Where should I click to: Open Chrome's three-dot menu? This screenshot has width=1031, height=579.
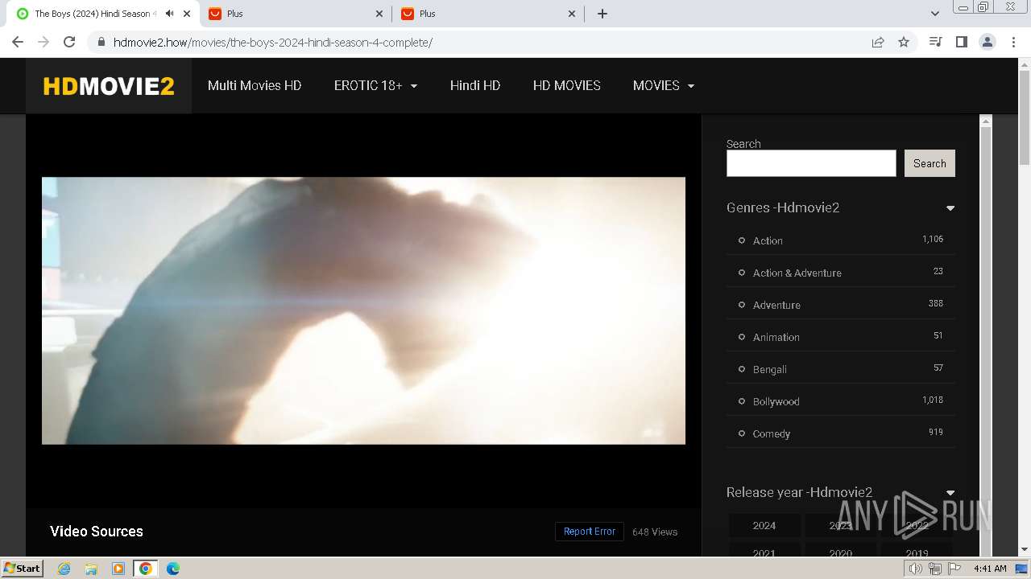pos(1014,42)
